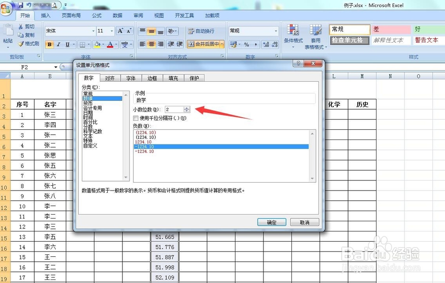Open Conditional Formatting in the ribbon

click(x=293, y=40)
